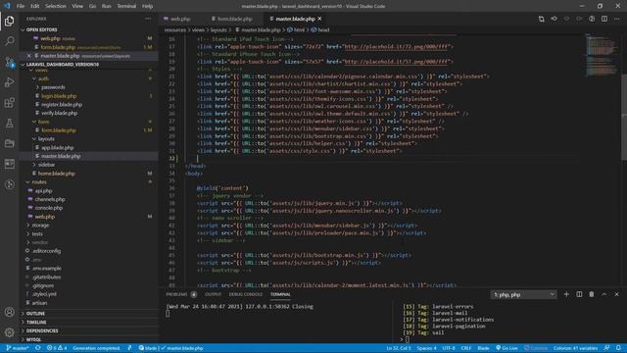Click the UTF-8 encoding indicator
The width and height of the screenshot is (627, 353).
449,348
